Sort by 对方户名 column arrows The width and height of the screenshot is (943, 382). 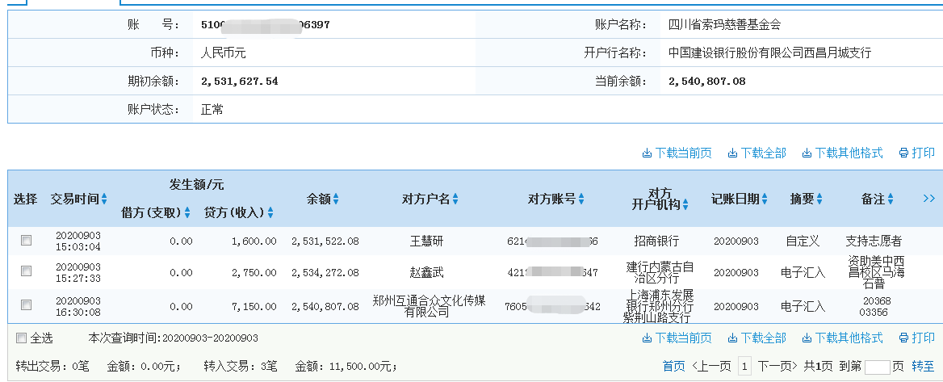(x=455, y=199)
